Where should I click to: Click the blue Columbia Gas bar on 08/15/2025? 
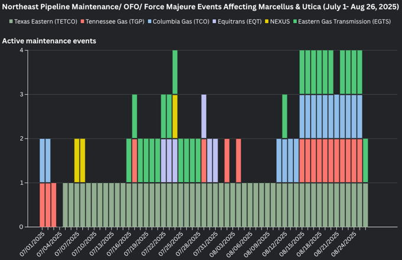pyautogui.click(x=302, y=117)
